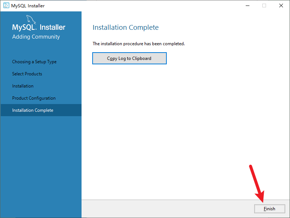Viewport: 290px width, 218px height.
Task: Open the Select Products step
Action: coord(27,74)
